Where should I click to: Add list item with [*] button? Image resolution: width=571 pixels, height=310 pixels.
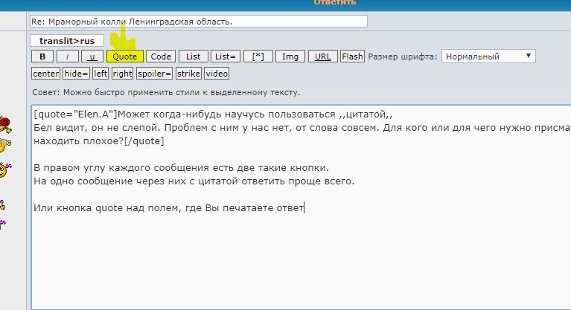coord(258,56)
